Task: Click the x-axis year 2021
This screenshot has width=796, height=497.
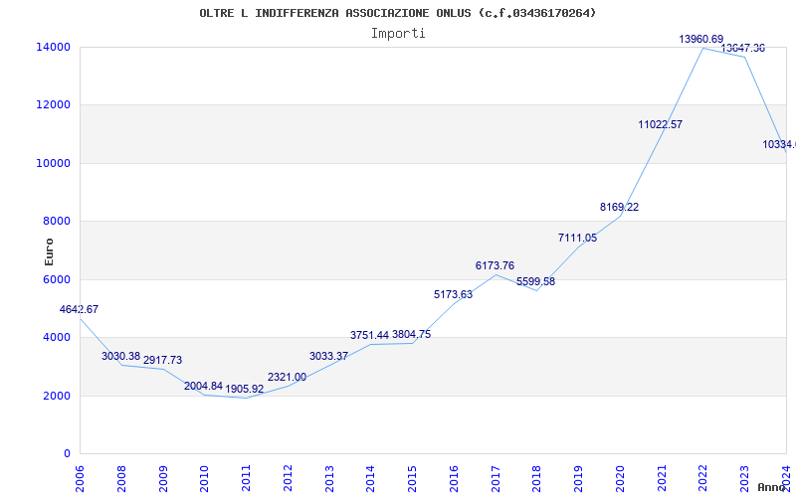Action: (x=662, y=478)
